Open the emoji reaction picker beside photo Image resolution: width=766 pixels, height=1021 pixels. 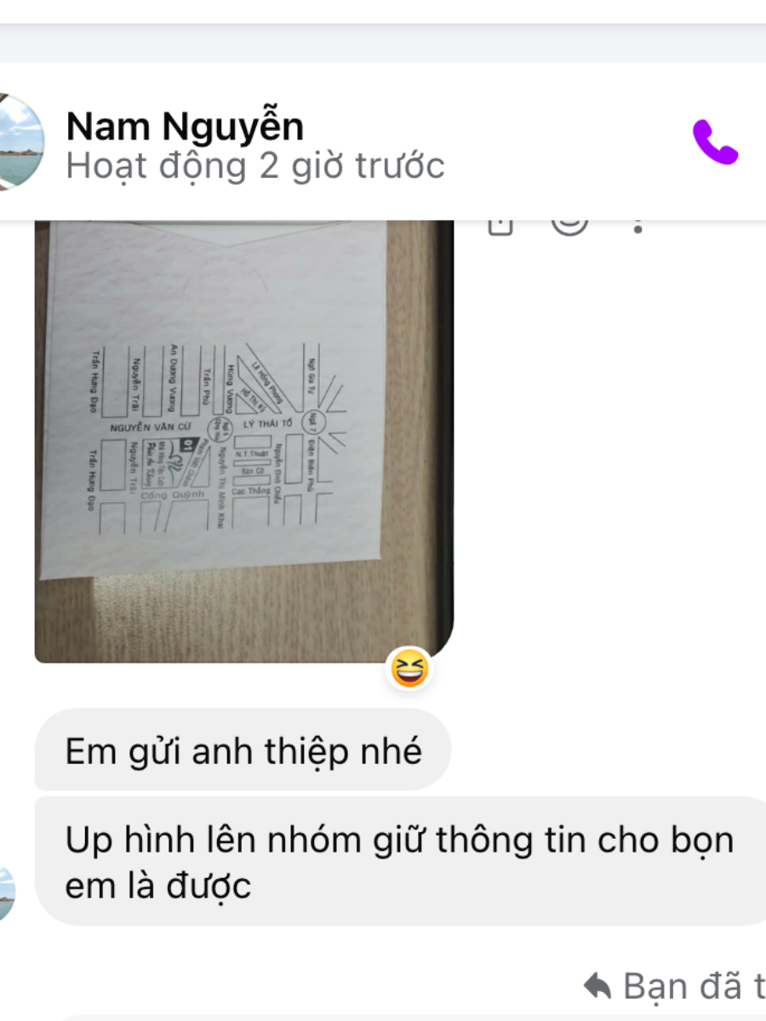pos(569,225)
